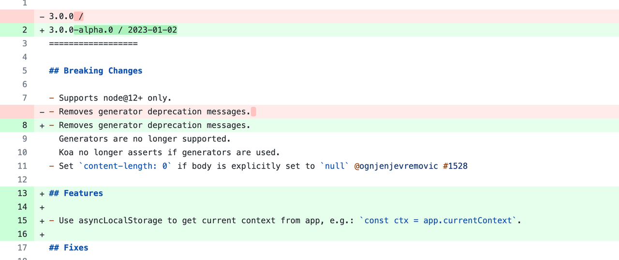Click the "Supports node@12+ only." line
This screenshot has width=619, height=260.
(x=115, y=98)
